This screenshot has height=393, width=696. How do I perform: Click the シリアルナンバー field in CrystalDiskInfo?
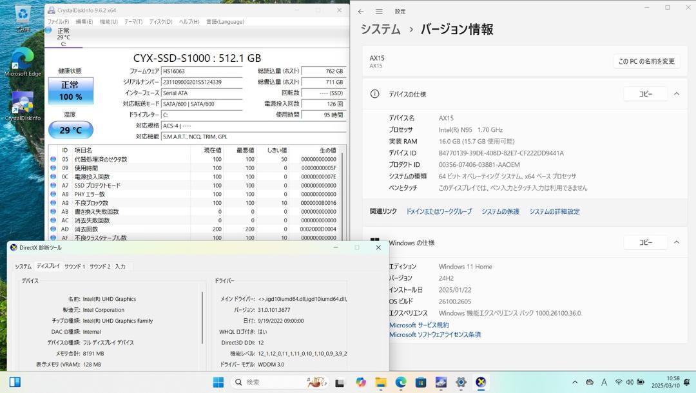pyautogui.click(x=202, y=82)
